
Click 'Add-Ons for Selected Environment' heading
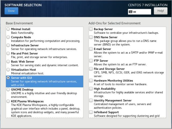115,23
